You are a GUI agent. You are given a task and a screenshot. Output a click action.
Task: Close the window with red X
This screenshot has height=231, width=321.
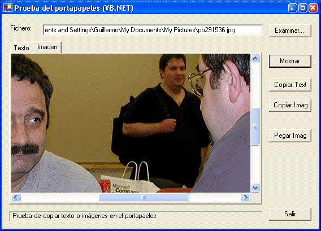point(313,8)
